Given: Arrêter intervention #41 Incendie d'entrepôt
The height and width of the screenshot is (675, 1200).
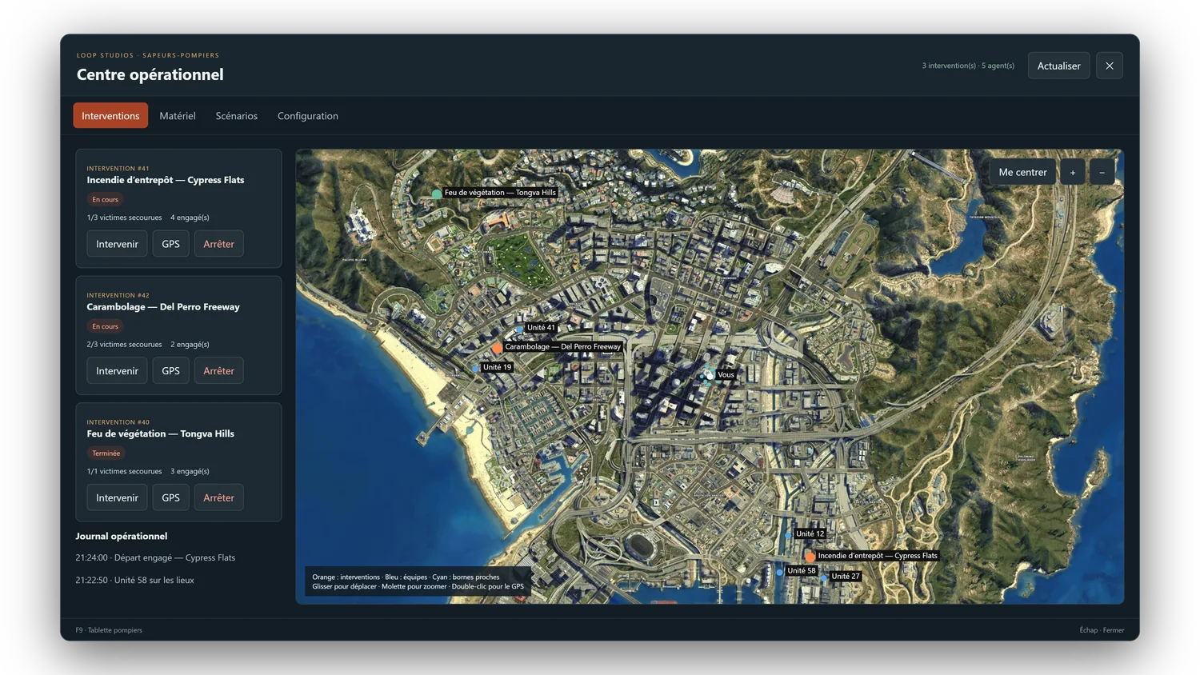Looking at the screenshot, I should (218, 244).
